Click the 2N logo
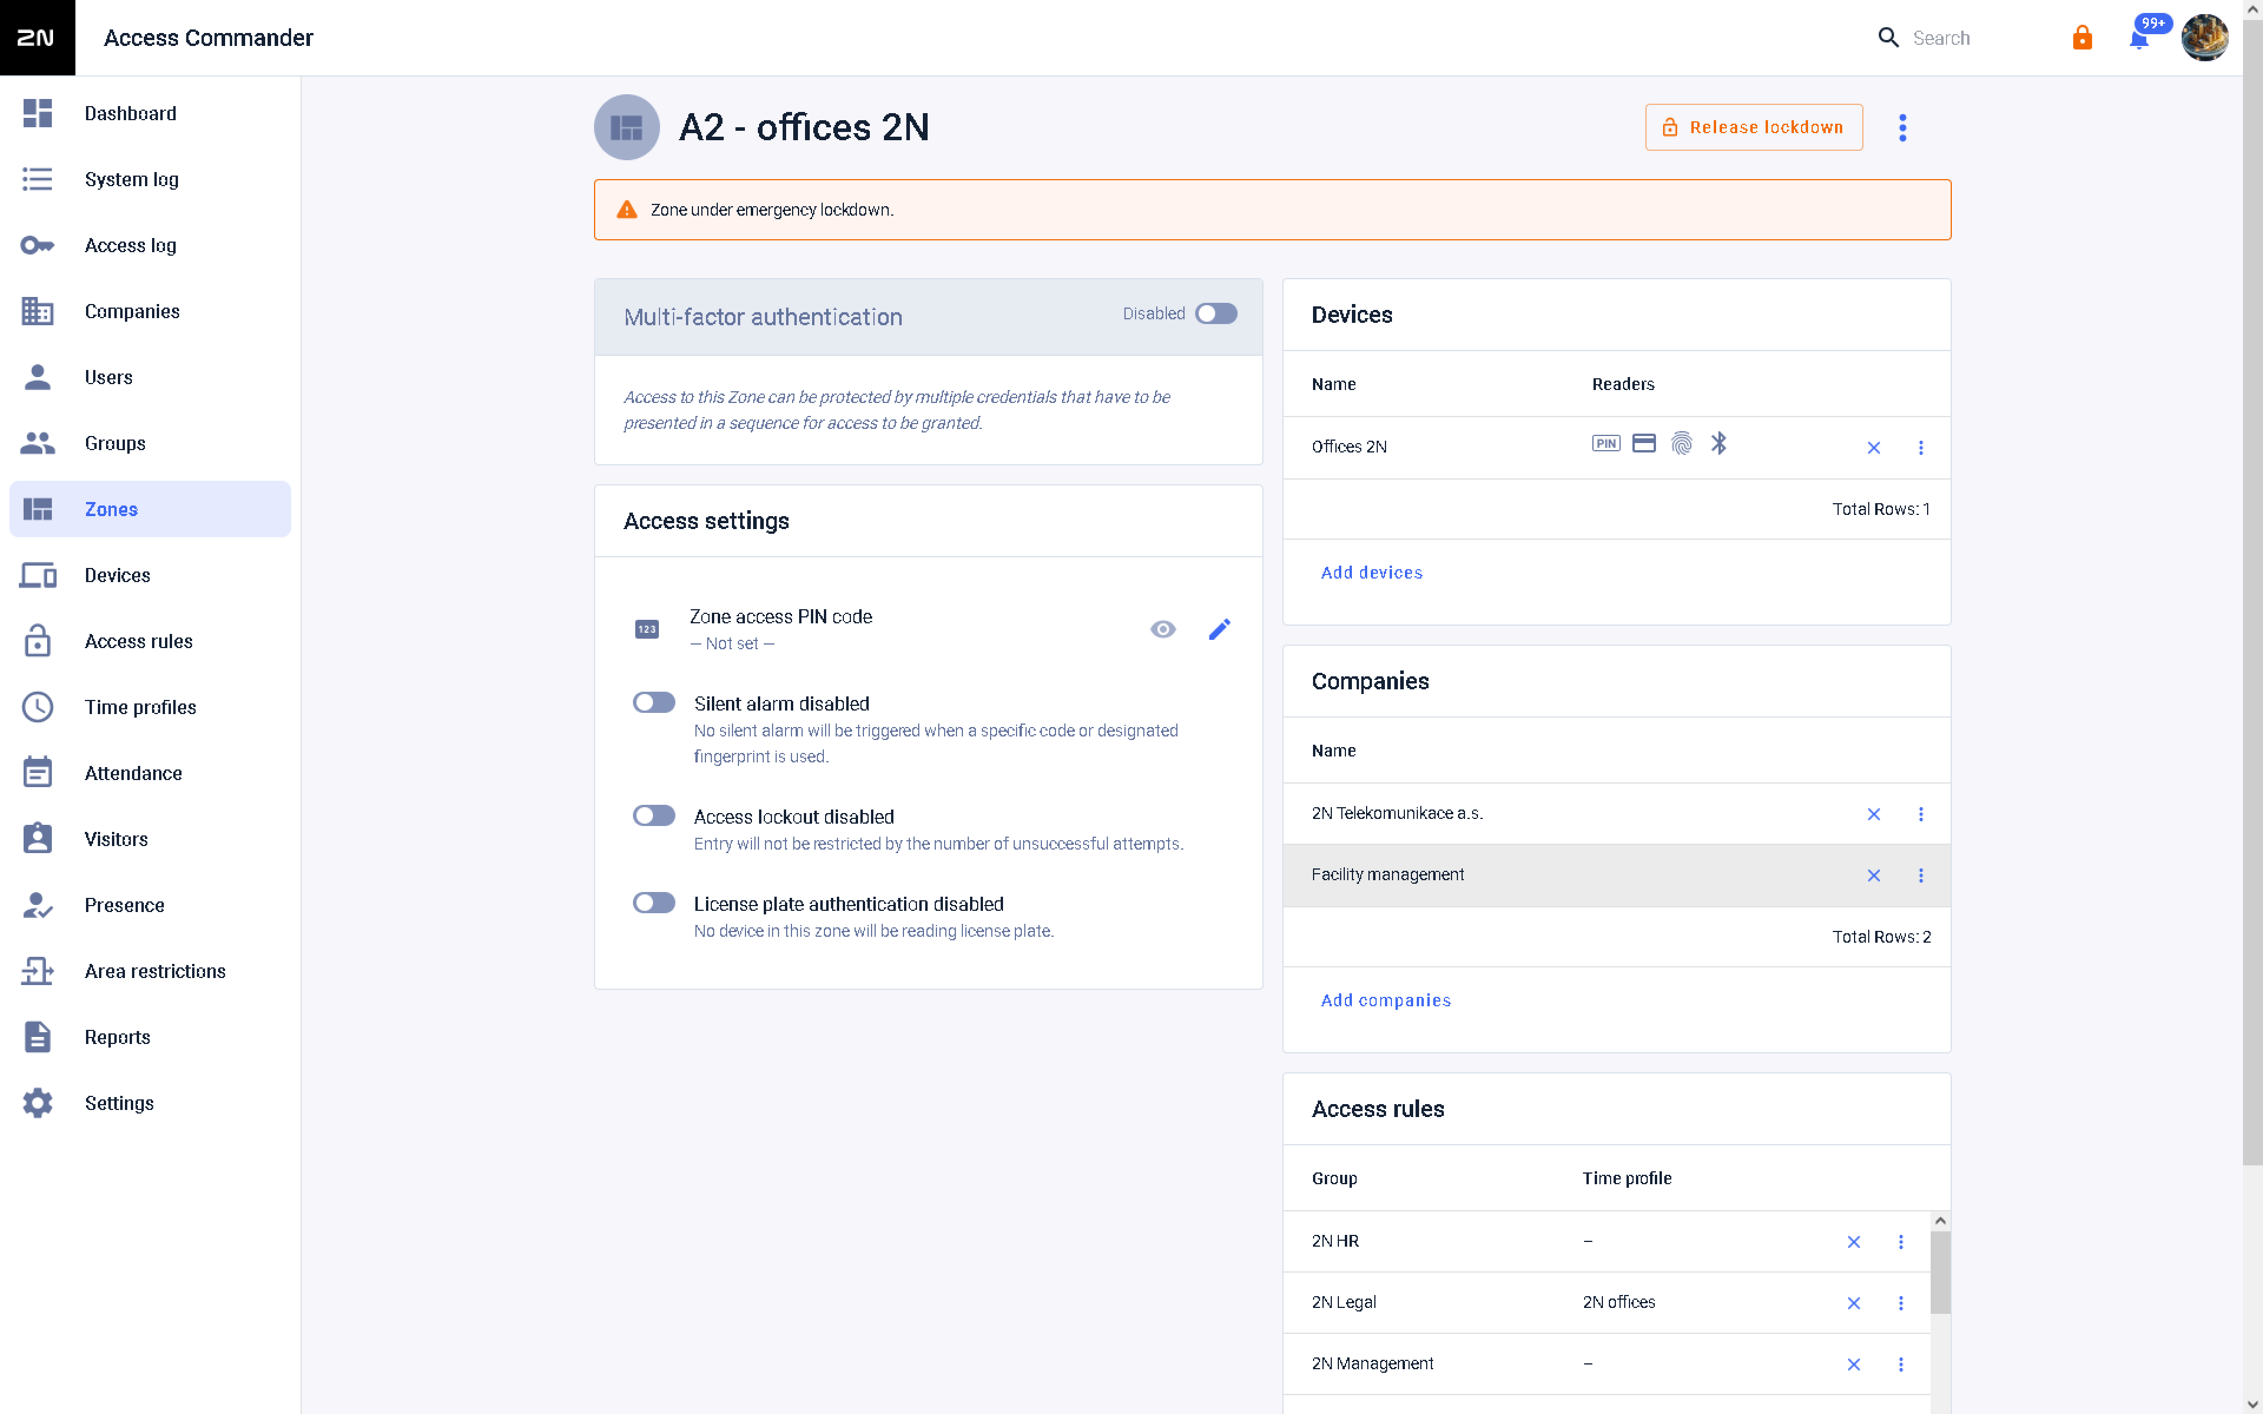This screenshot has height=1414, width=2263. 37,37
